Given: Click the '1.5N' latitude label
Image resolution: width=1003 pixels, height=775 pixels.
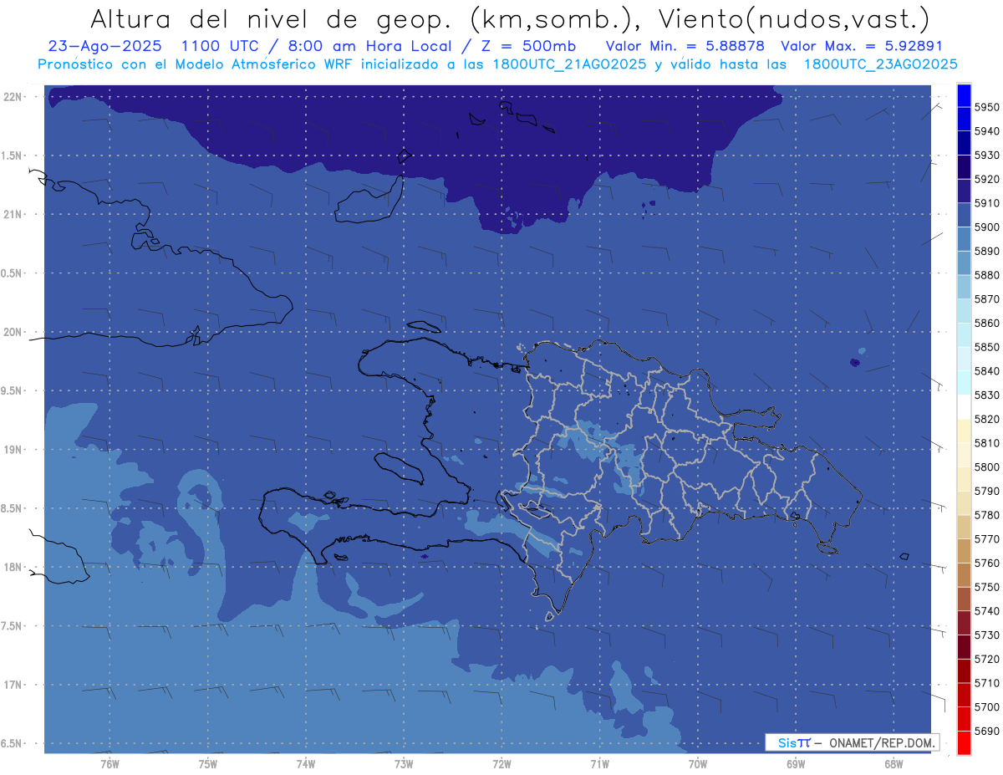Looking at the screenshot, I should [x=12, y=156].
